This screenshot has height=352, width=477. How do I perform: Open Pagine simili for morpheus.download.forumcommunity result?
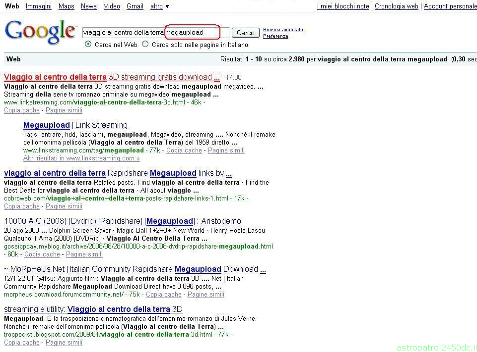pos(206,295)
